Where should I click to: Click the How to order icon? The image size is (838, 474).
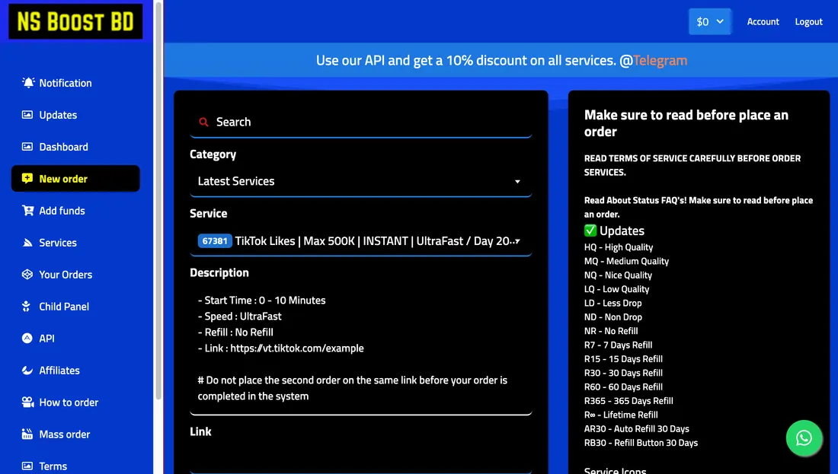point(27,402)
